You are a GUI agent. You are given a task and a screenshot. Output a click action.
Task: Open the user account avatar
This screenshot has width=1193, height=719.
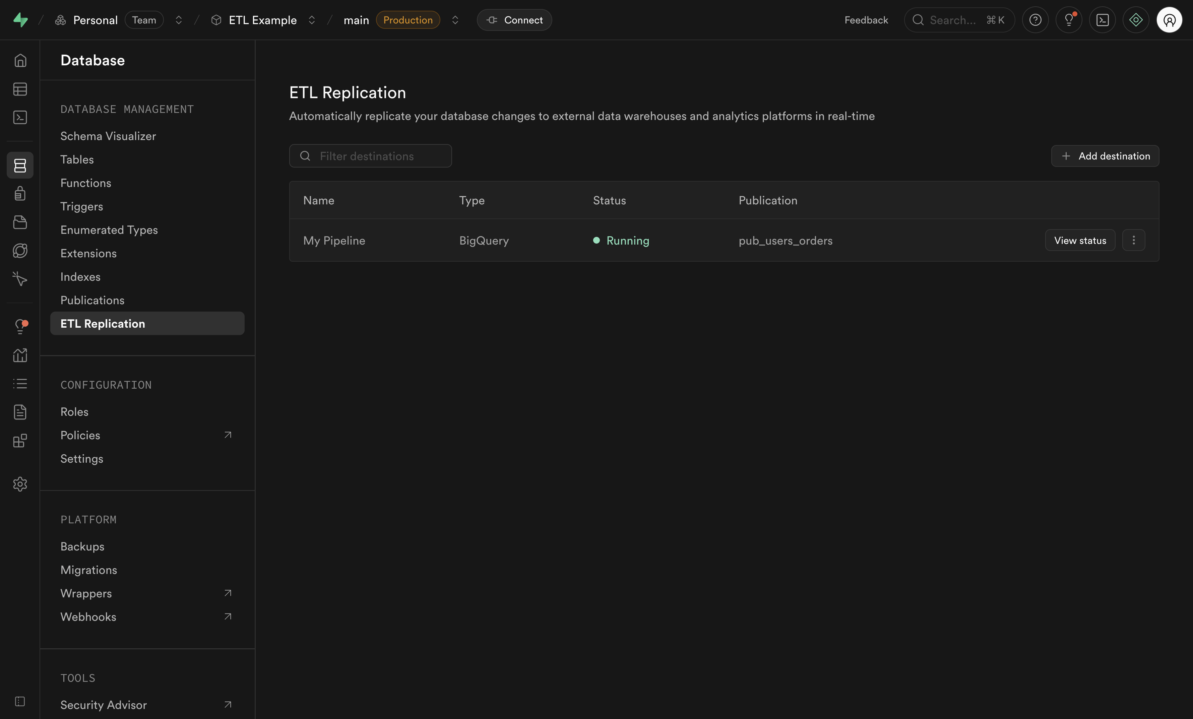point(1169,20)
